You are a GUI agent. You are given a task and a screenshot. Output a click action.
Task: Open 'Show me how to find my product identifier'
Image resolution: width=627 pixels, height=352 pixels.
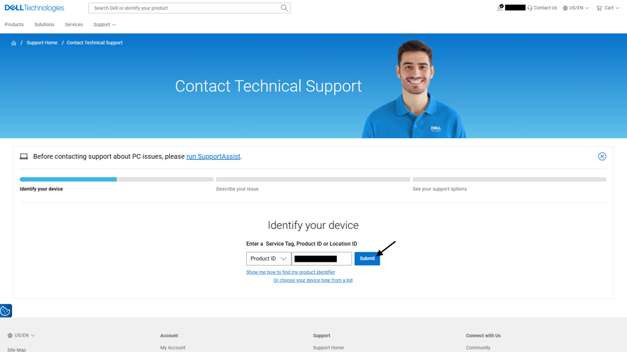pos(291,273)
